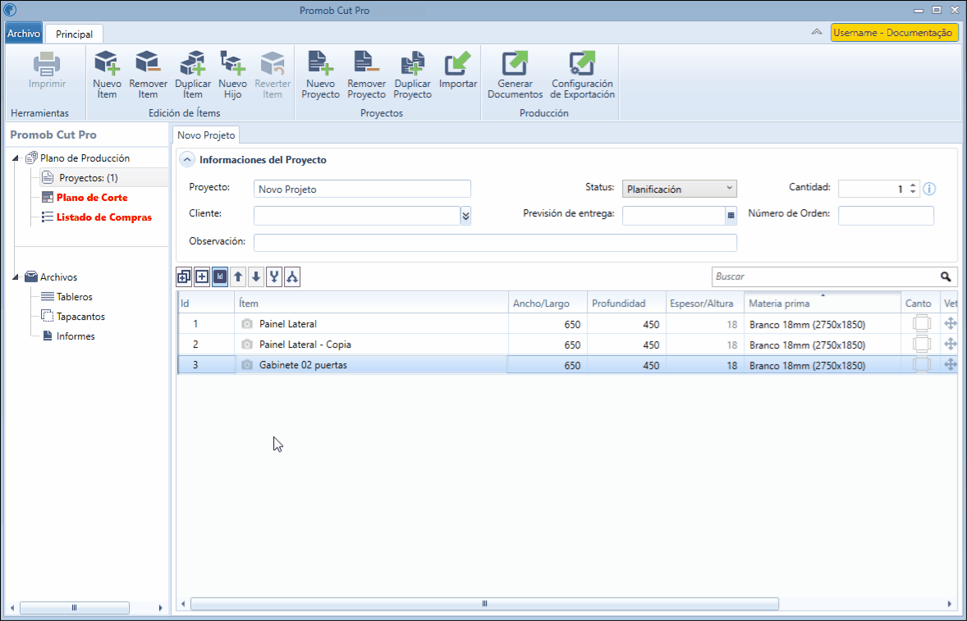Image resolution: width=967 pixels, height=621 pixels.
Task: Click right arrow of the table horizontal scrollbar
Action: coord(950,604)
